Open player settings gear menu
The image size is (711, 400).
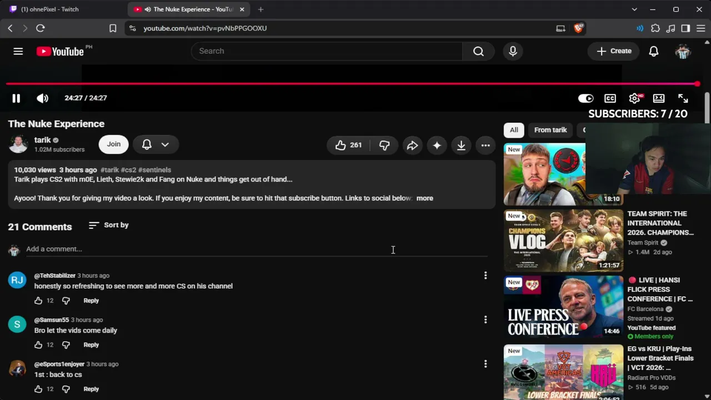(x=634, y=98)
